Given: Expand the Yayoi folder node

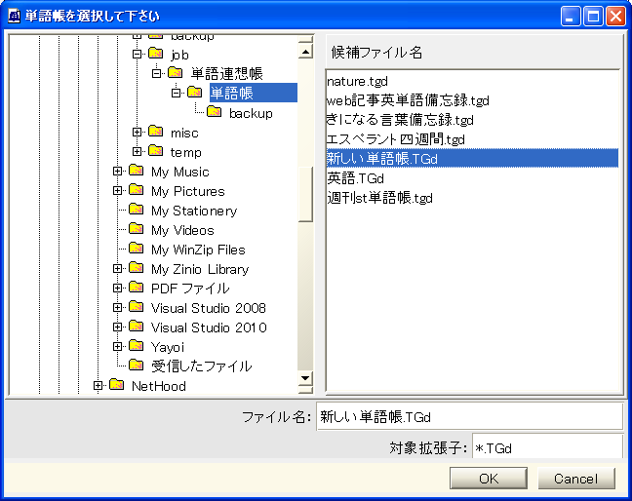Looking at the screenshot, I should click(118, 346).
